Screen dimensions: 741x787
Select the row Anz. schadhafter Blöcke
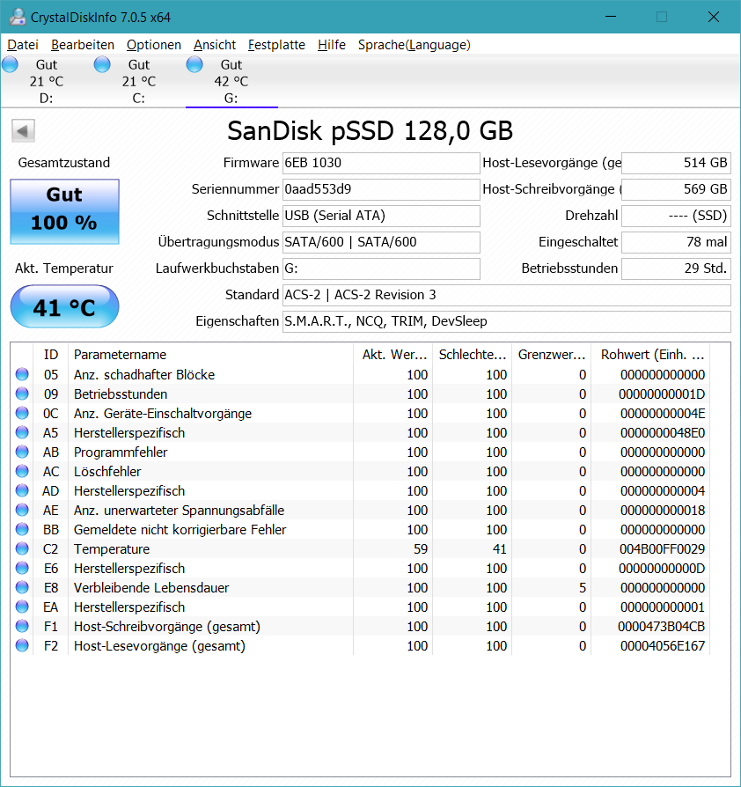point(360,374)
